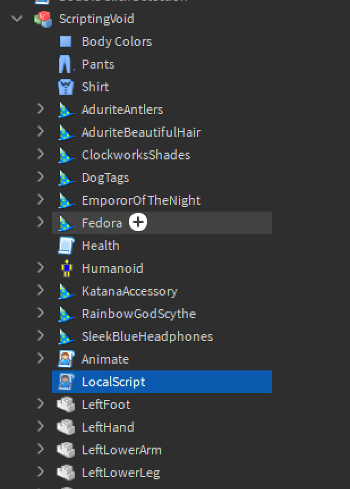Select the SleekBlueHeadphones entry
The width and height of the screenshot is (350, 489).
pyautogui.click(x=147, y=336)
